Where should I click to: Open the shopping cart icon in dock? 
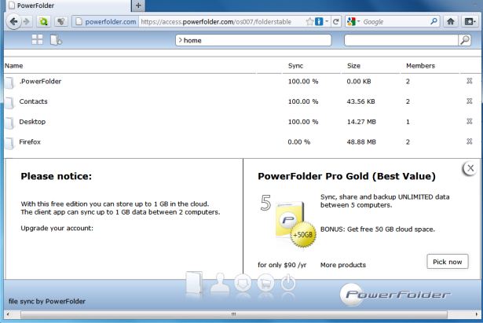(x=265, y=283)
